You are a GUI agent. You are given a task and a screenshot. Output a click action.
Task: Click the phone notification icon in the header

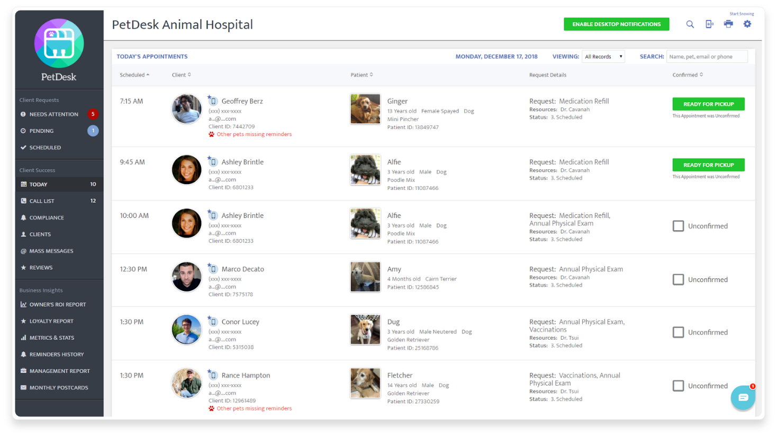pyautogui.click(x=709, y=24)
